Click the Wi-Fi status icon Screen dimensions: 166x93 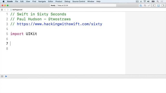(x=145, y=2)
